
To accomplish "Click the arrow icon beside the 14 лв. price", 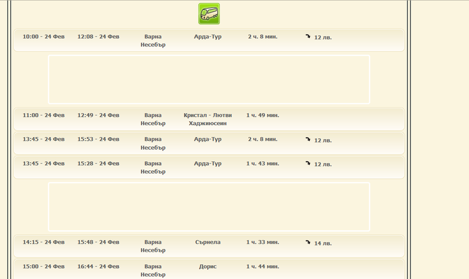I will pyautogui.click(x=308, y=242).
